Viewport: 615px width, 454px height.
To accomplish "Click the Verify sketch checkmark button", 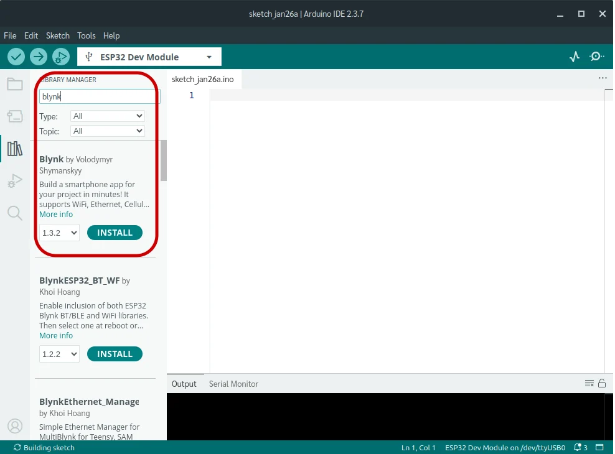I will [16, 57].
